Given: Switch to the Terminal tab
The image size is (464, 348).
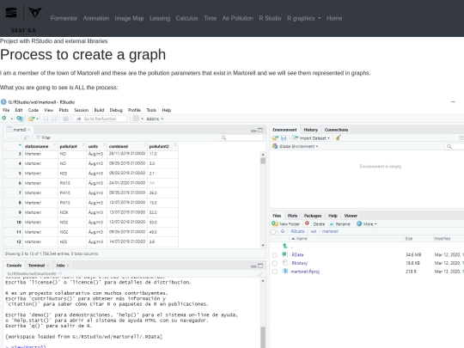Looking at the screenshot, I should click(36, 266).
